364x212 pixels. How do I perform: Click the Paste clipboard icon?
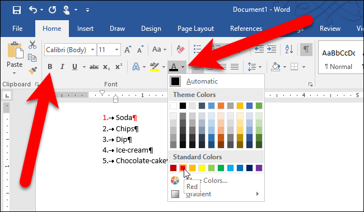click(x=15, y=50)
